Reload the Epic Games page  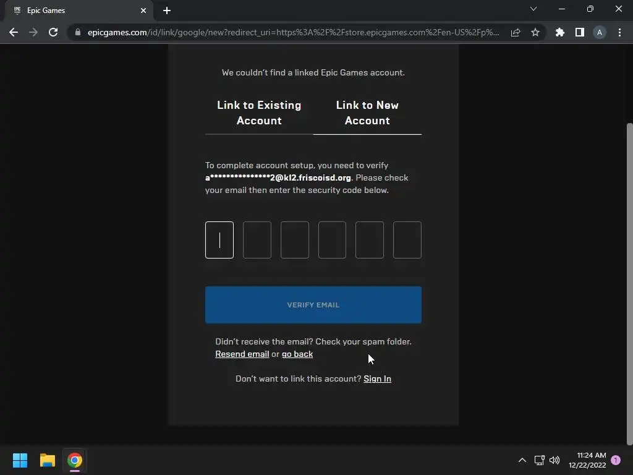point(53,32)
